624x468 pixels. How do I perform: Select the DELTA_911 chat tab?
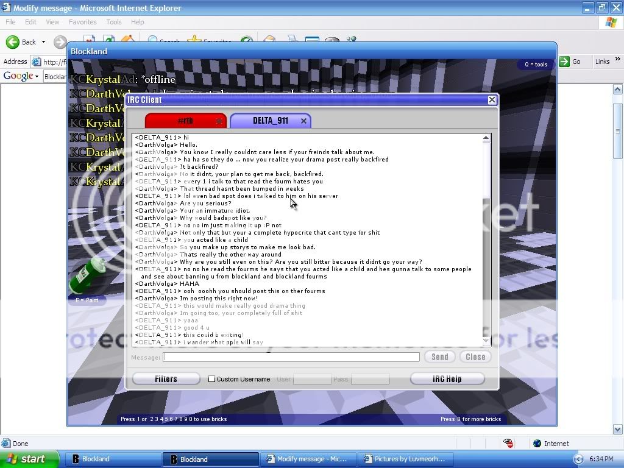click(x=270, y=121)
